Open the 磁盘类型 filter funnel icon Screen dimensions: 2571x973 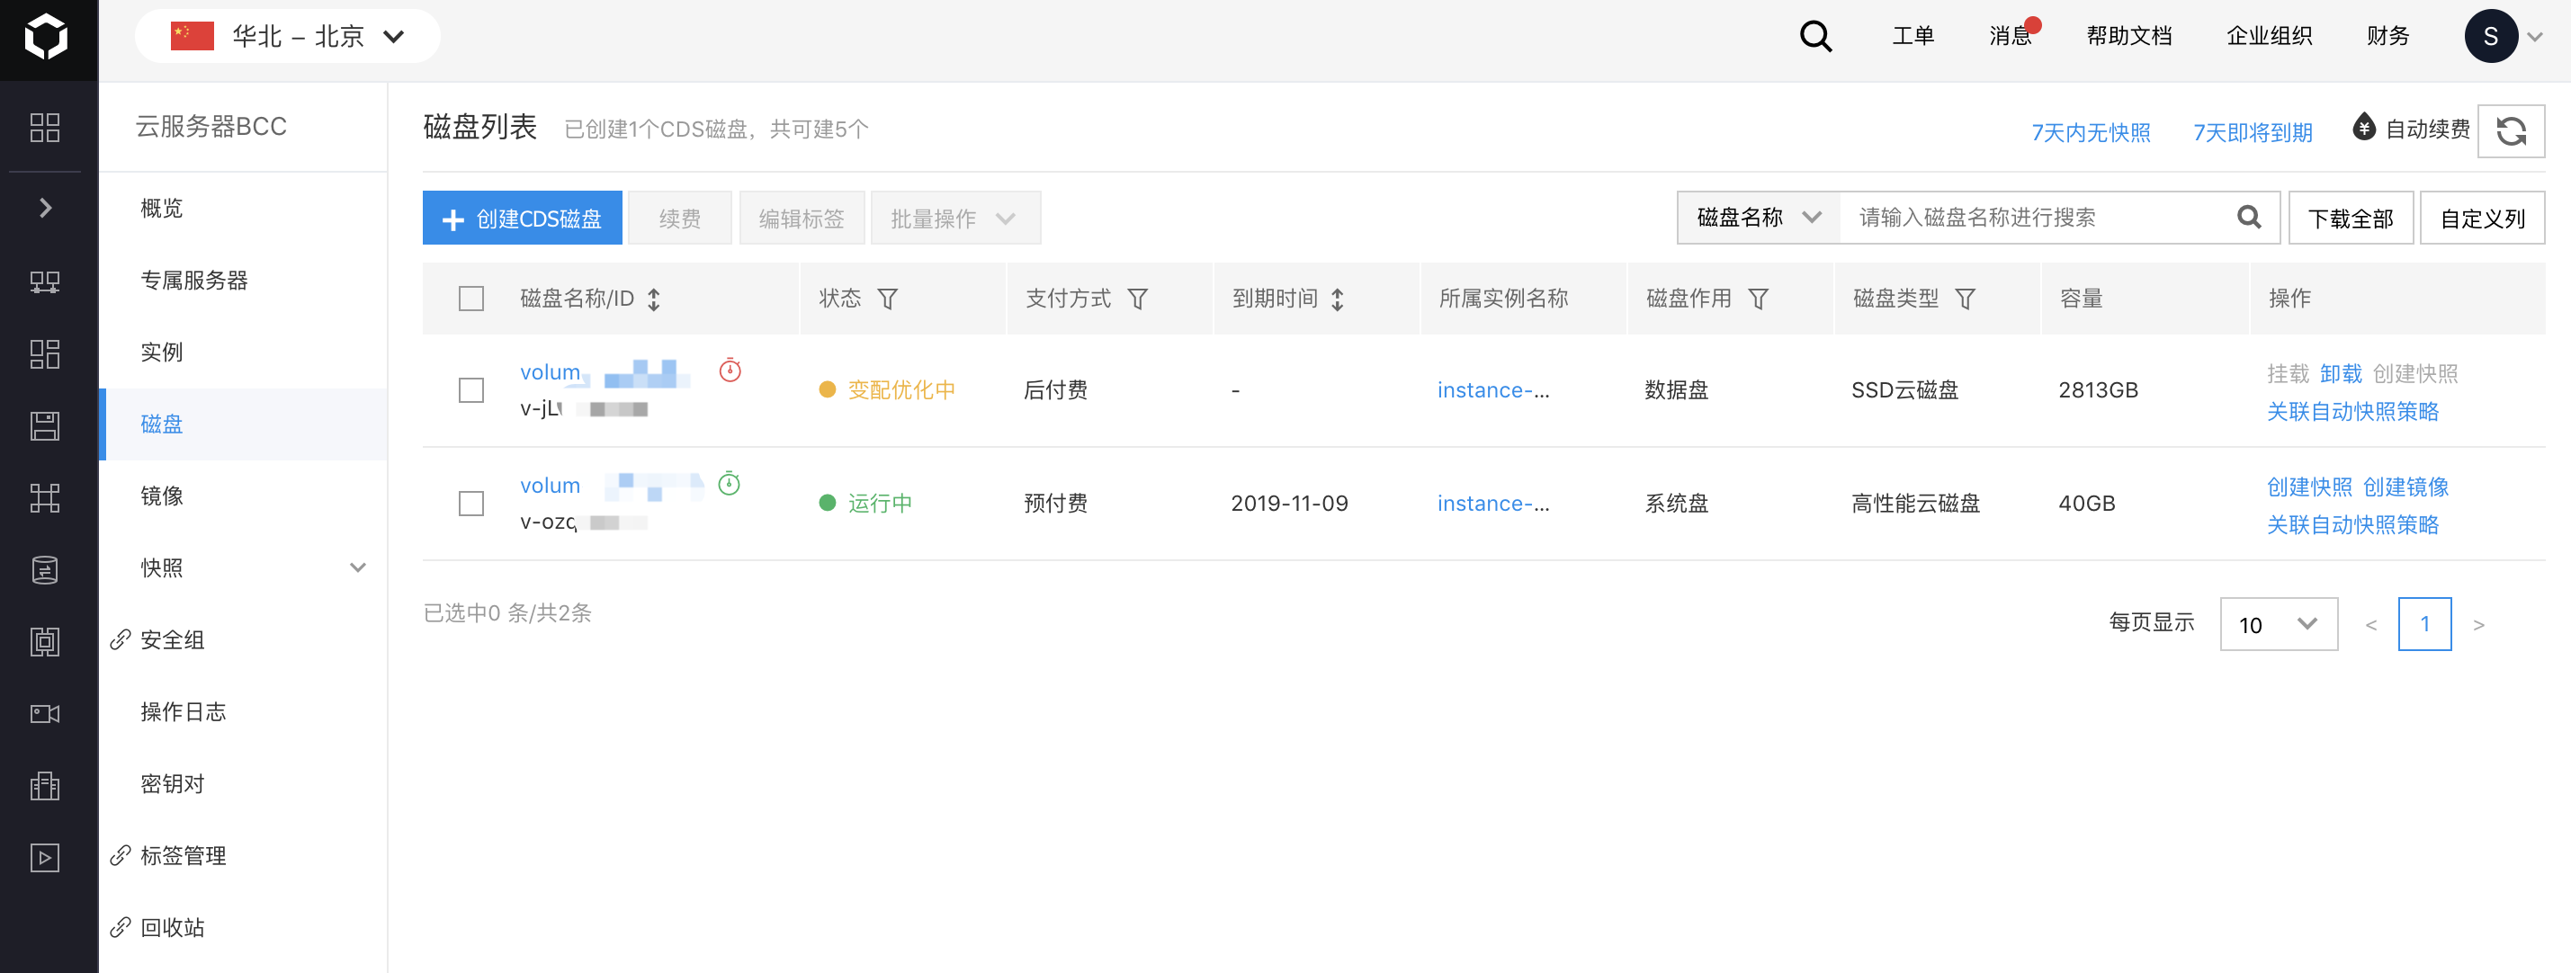tap(1964, 299)
